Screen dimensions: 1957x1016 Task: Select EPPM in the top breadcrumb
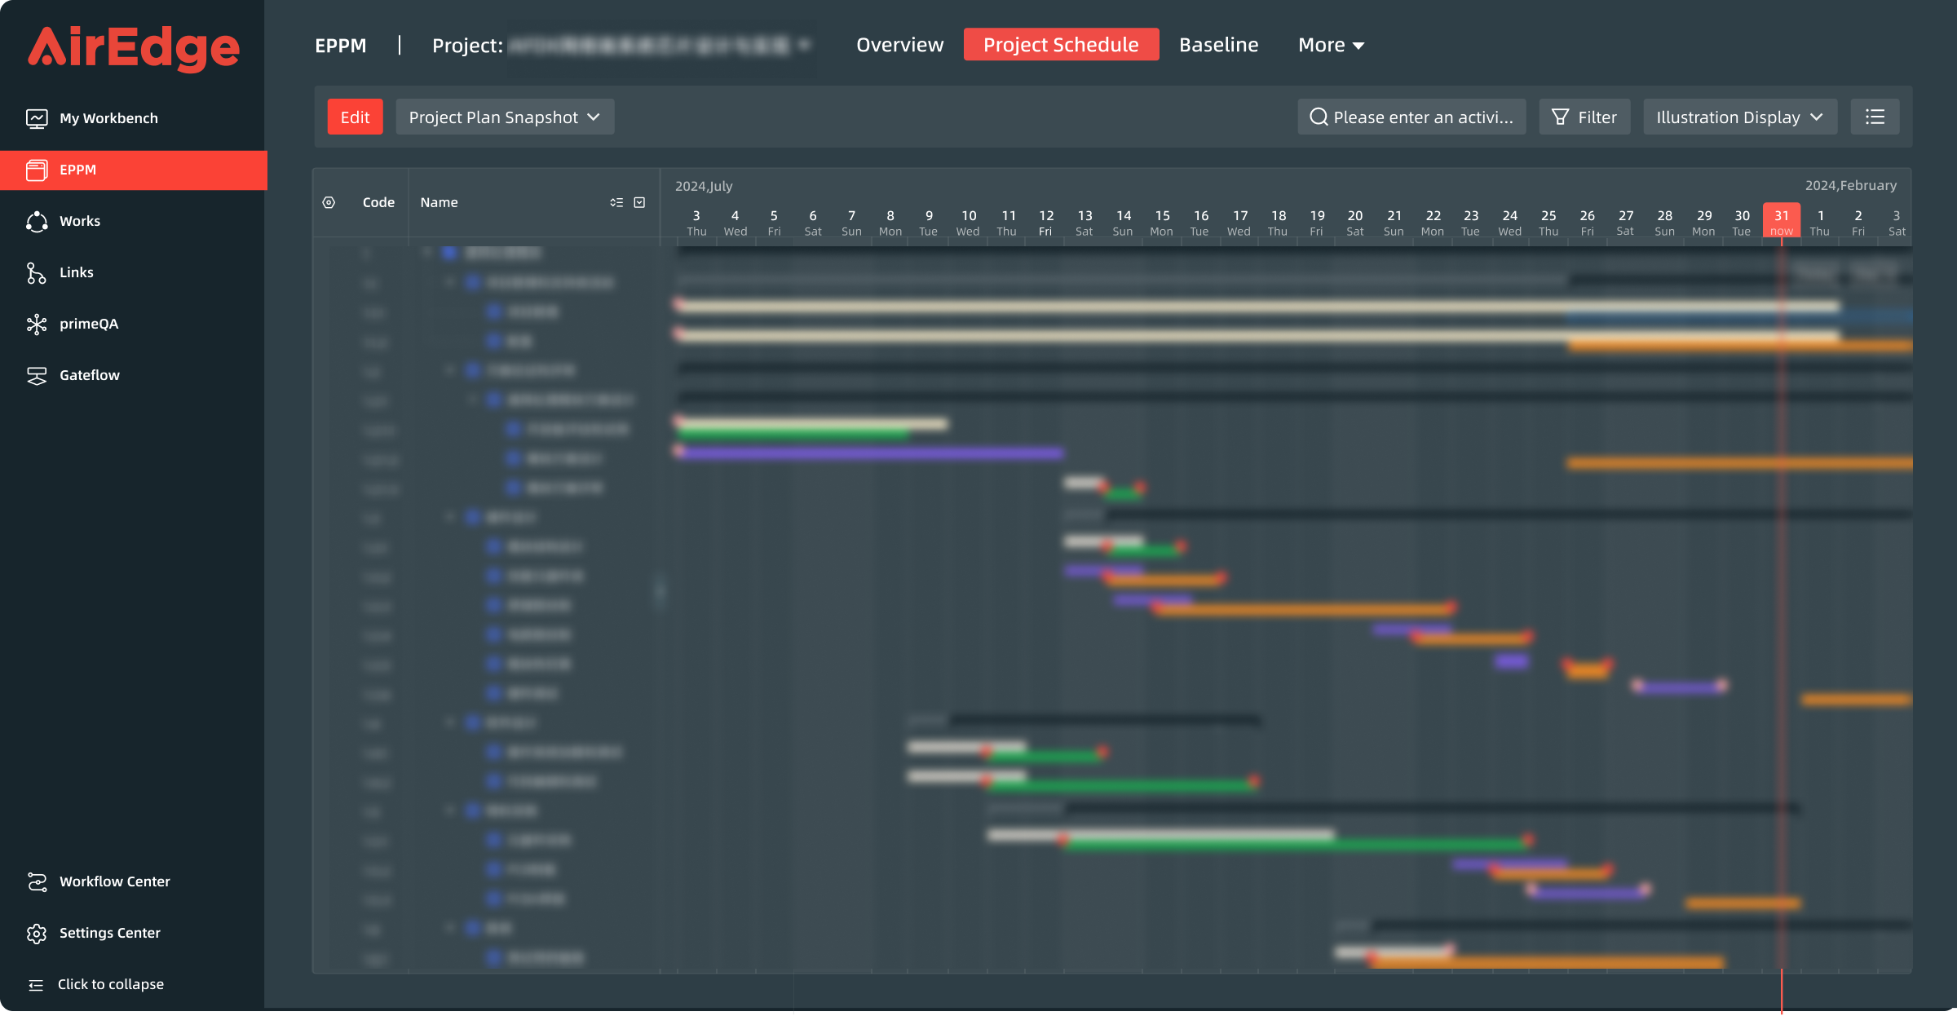pos(341,46)
